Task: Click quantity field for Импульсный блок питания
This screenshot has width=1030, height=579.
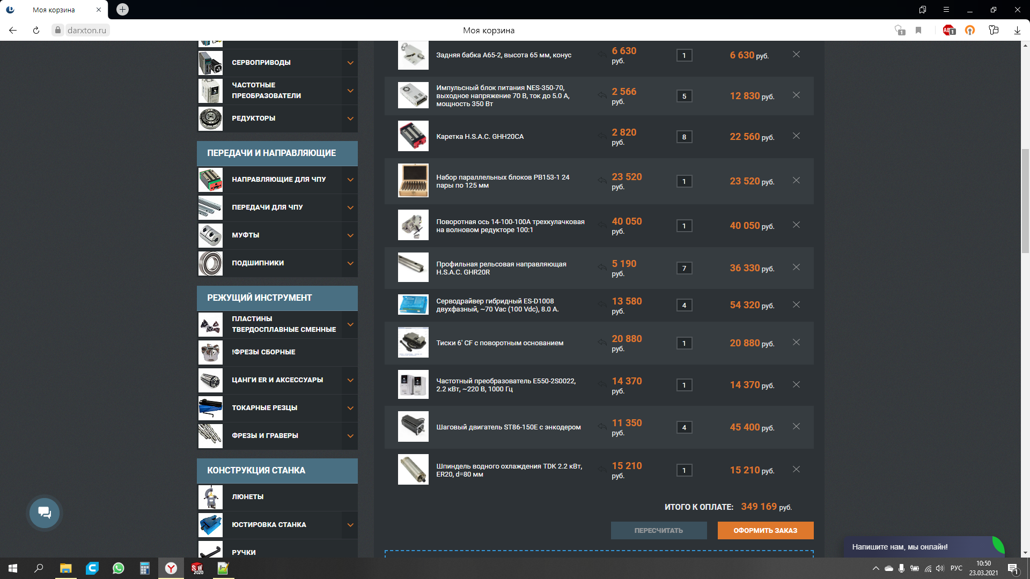Action: click(x=684, y=96)
